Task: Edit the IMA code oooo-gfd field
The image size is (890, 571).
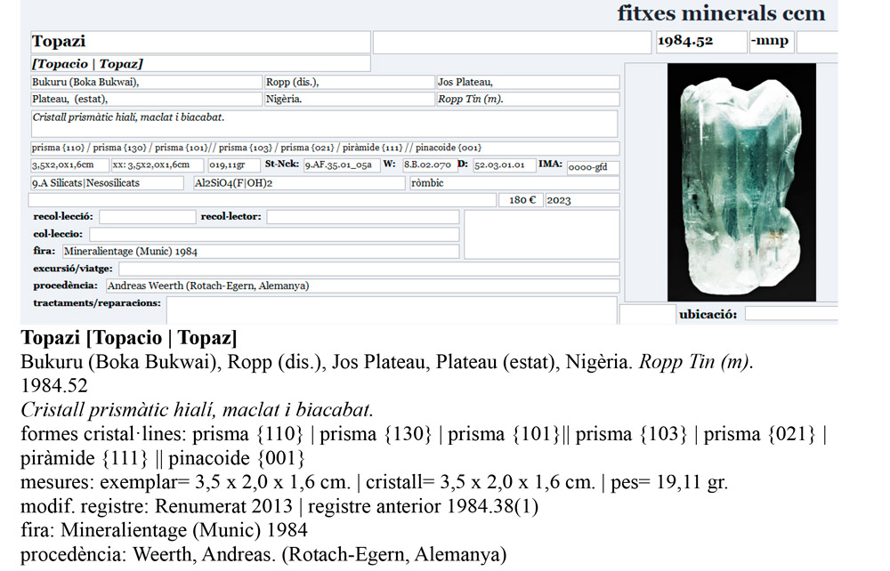Action: pyautogui.click(x=589, y=167)
